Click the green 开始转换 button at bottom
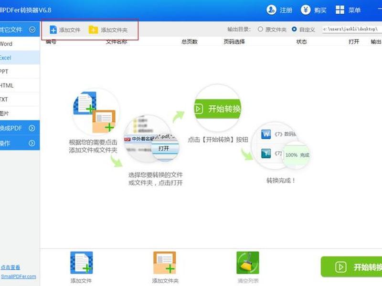 click(x=351, y=267)
